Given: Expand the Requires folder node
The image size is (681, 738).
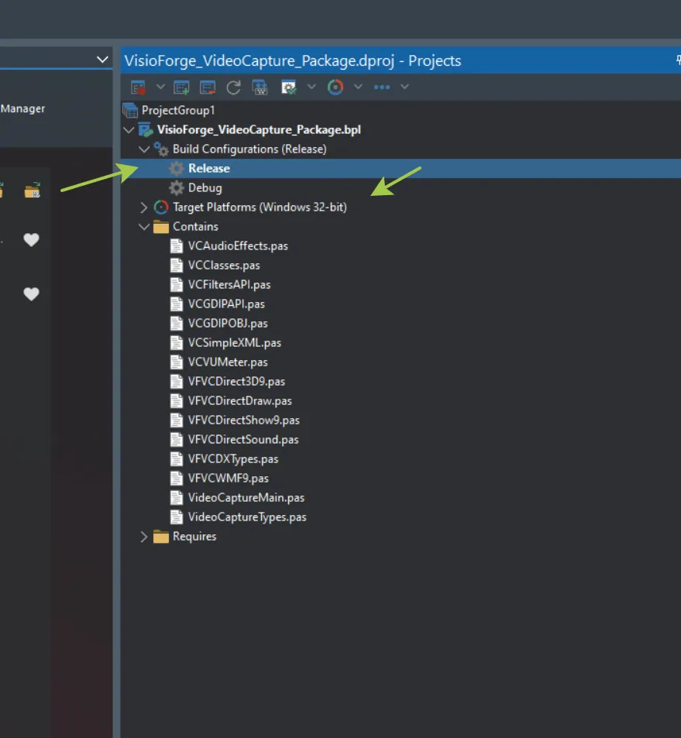Looking at the screenshot, I should pos(143,536).
